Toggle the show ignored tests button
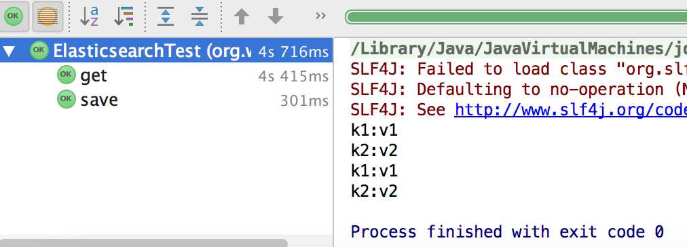Image resolution: width=687 pixels, height=247 pixels. pos(48,16)
